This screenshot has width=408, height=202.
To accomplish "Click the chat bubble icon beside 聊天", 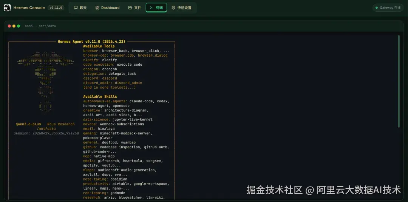I will point(76,8).
